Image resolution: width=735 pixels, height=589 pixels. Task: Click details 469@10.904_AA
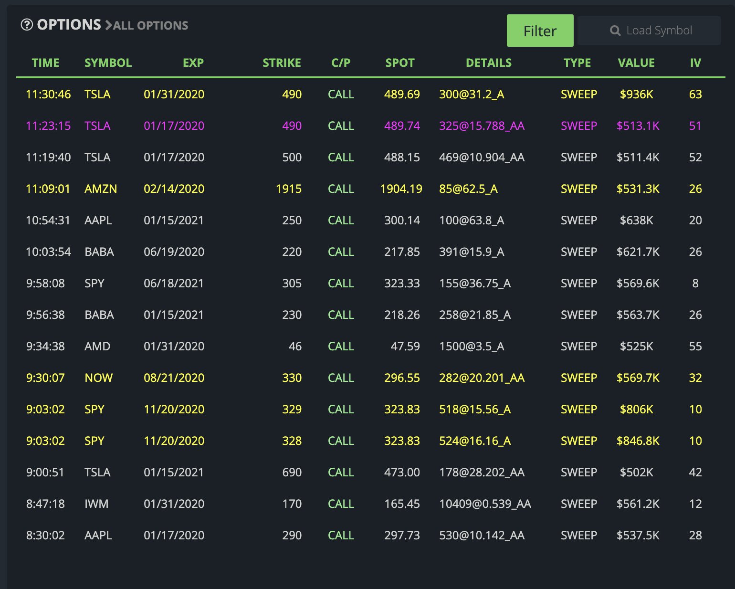pyautogui.click(x=482, y=157)
